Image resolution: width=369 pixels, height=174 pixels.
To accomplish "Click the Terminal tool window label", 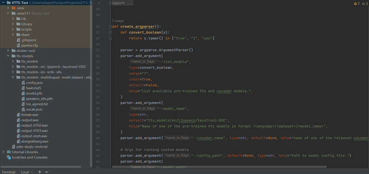I will click(x=9, y=172).
